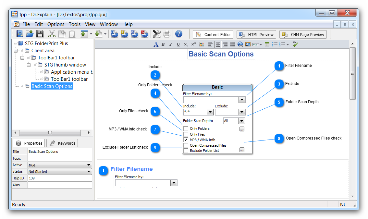Export to PDF using toolbar icon

[x=144, y=34]
